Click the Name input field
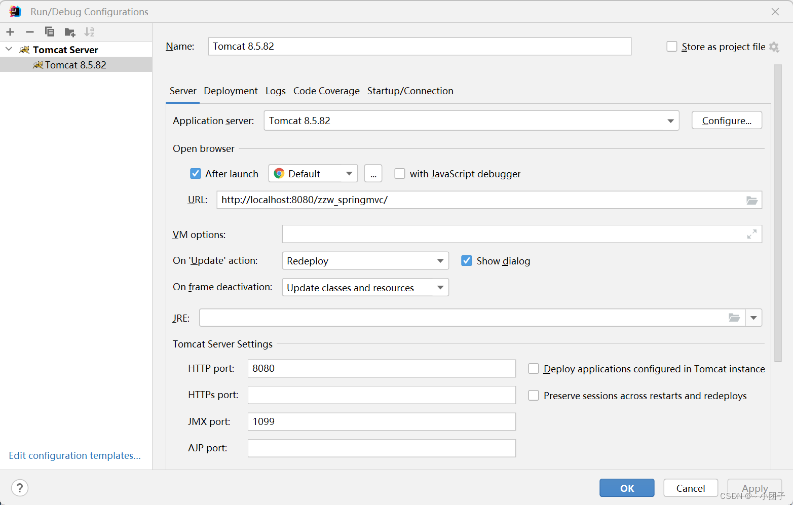This screenshot has width=793, height=505. pyautogui.click(x=420, y=46)
